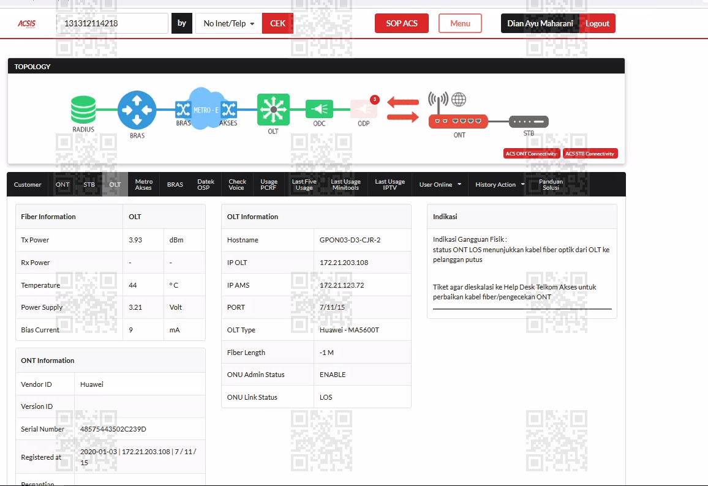Open the Panduan Solusi tab

tap(551, 185)
